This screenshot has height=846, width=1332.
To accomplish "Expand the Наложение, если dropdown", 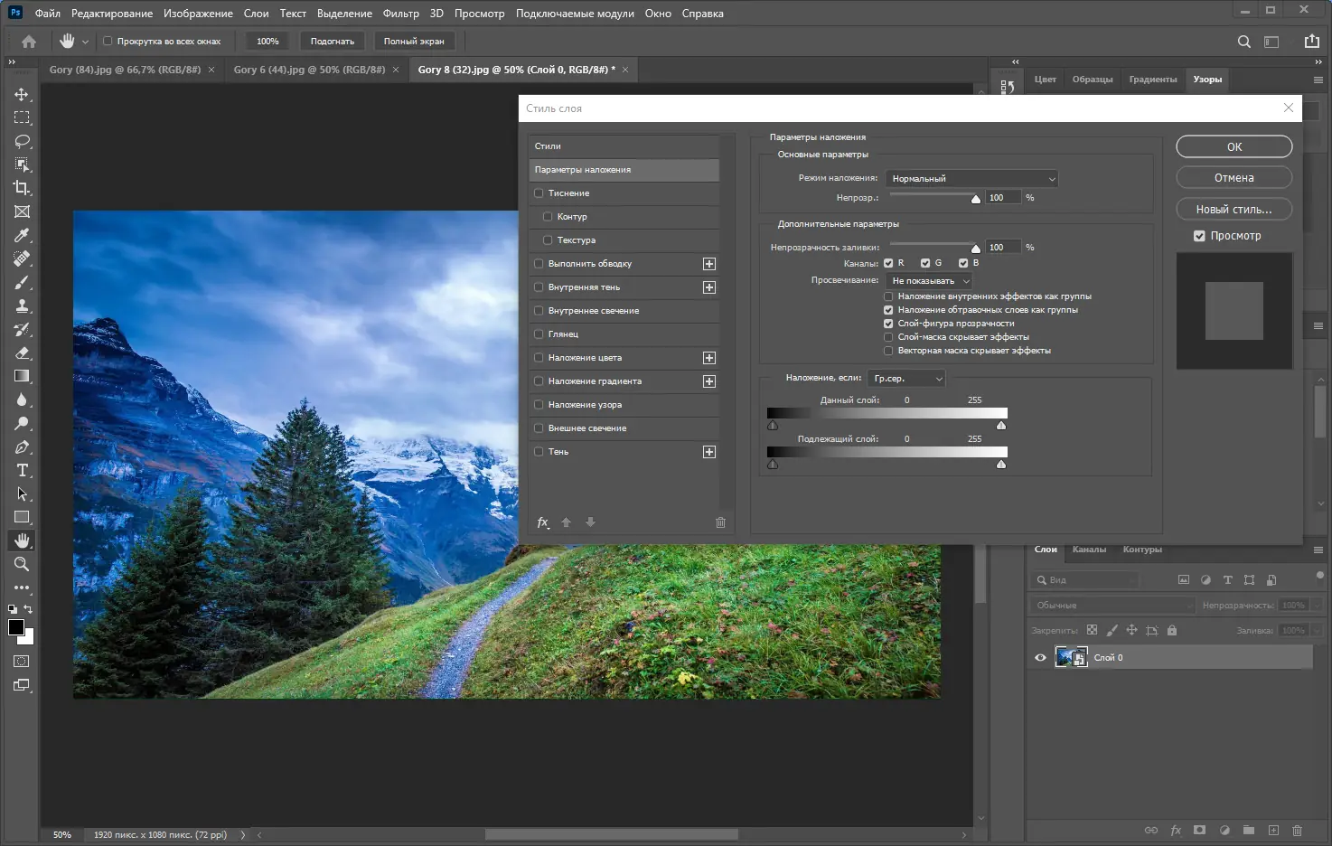I will [x=906, y=379].
